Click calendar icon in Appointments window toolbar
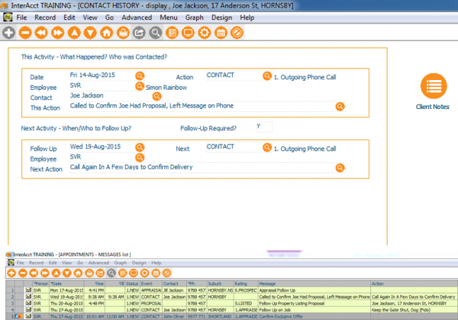Screen dimensions: 458x320 pyautogui.click(x=156, y=273)
